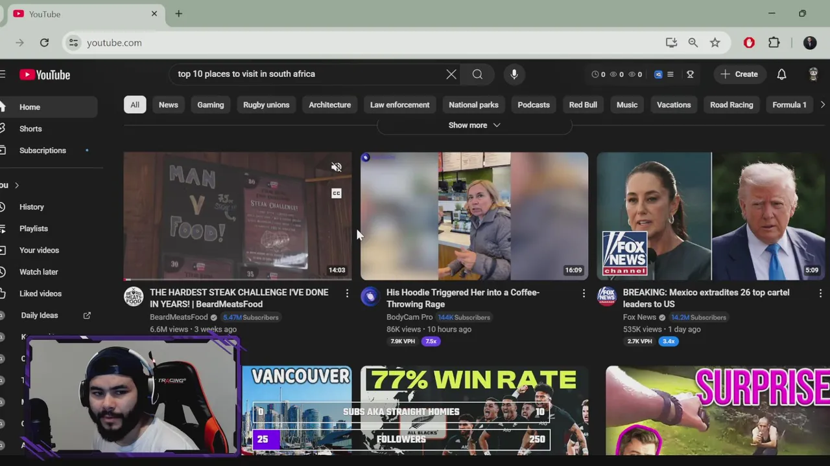Image resolution: width=830 pixels, height=466 pixels.
Task: Select the All filter chip
Action: (135, 105)
